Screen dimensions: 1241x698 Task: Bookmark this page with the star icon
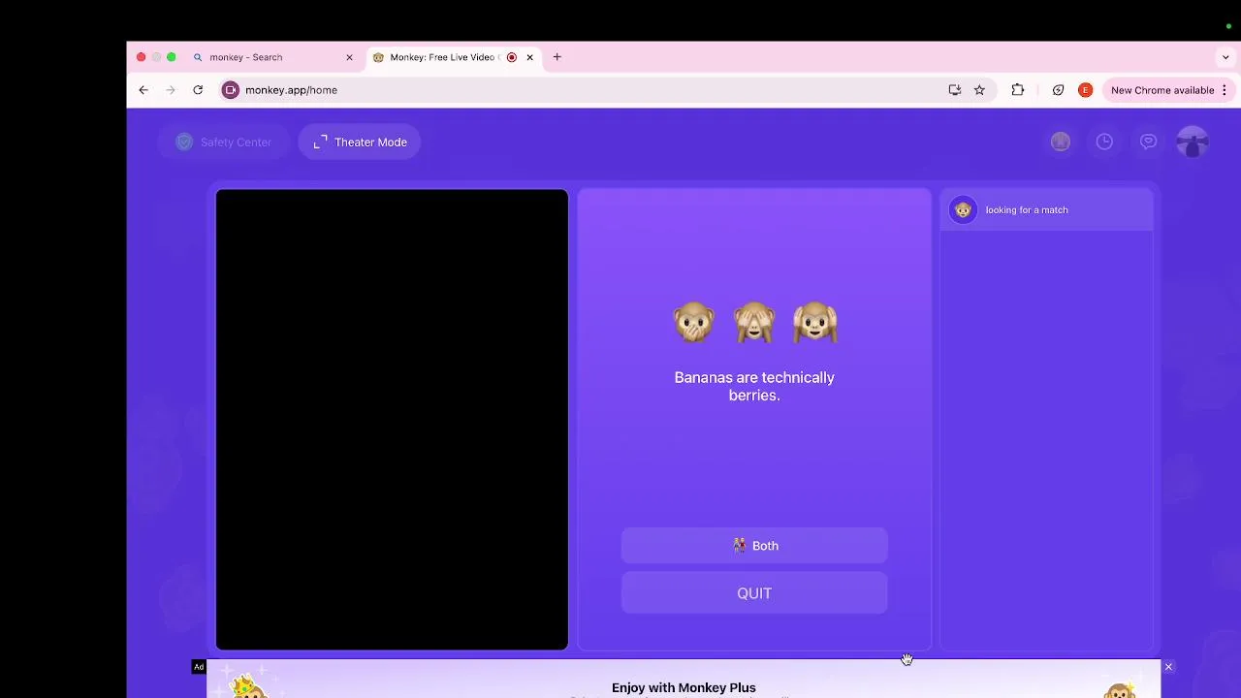[x=979, y=90]
